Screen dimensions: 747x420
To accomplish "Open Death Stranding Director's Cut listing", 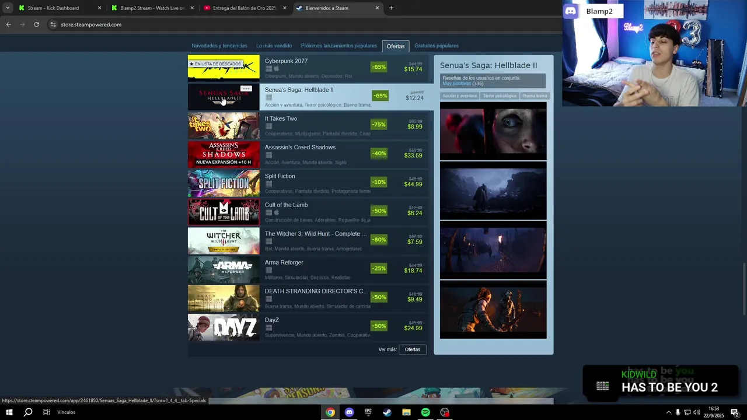I will coord(308,299).
